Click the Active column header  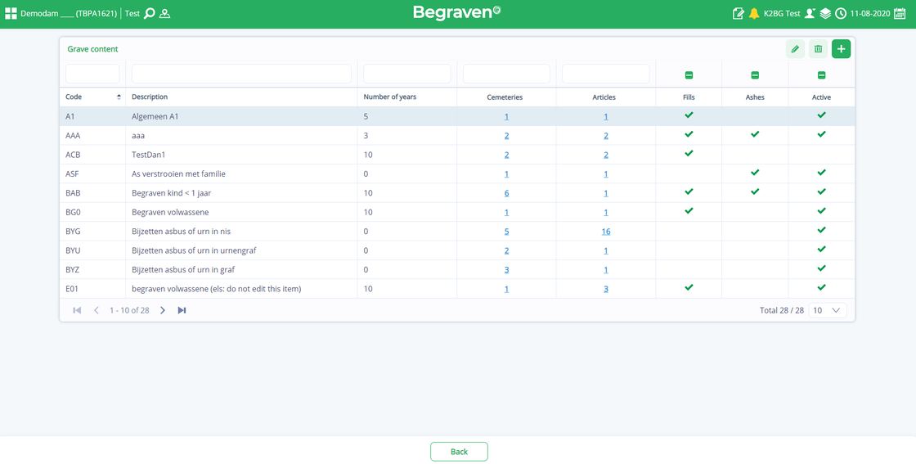click(821, 97)
